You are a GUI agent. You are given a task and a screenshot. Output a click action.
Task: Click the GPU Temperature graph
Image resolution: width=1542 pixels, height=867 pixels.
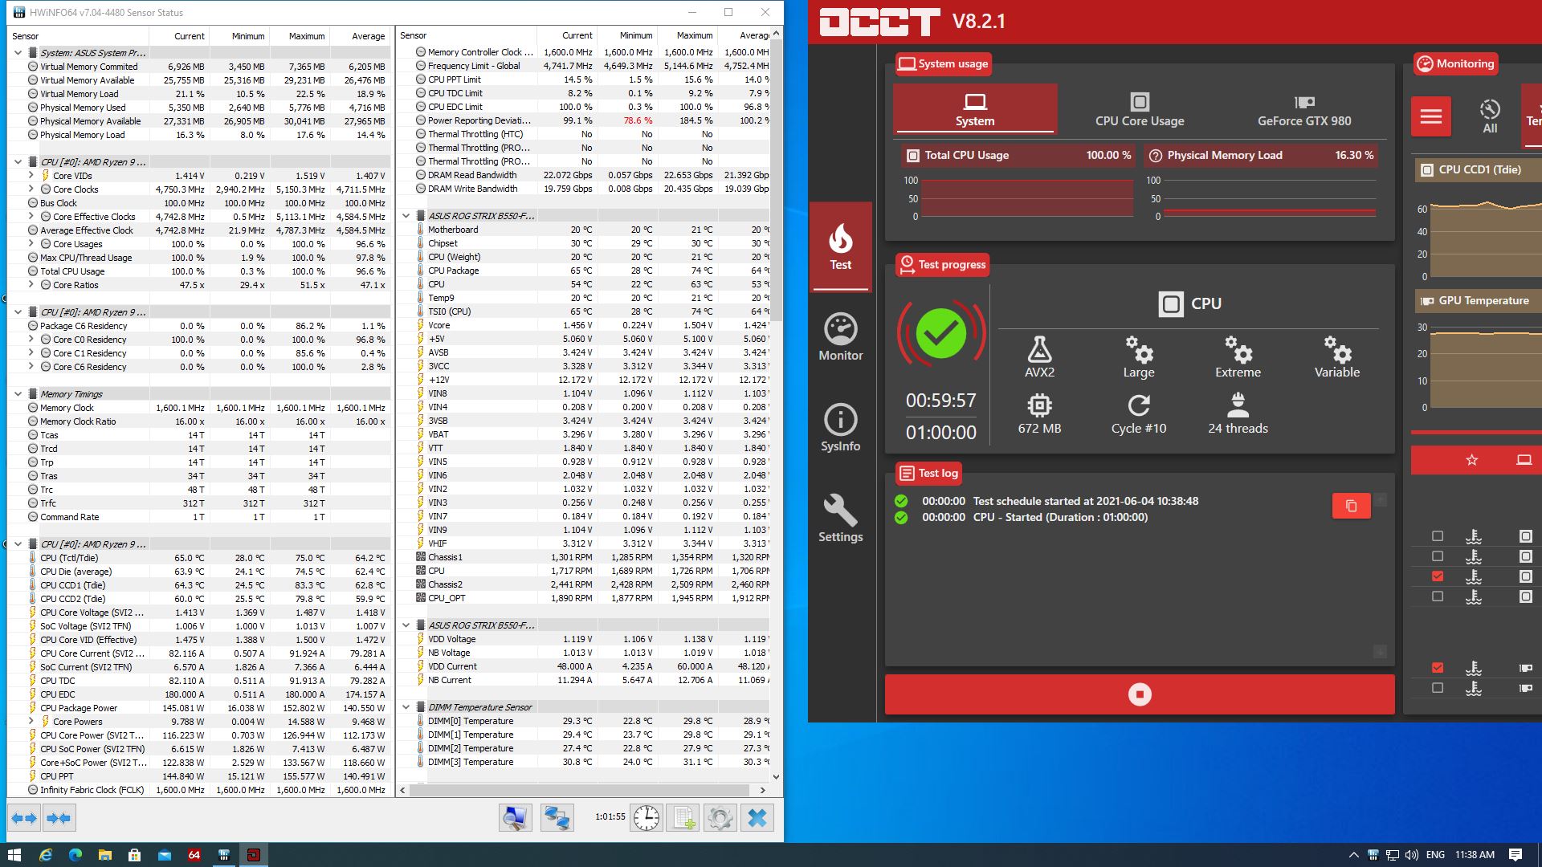(x=1486, y=368)
